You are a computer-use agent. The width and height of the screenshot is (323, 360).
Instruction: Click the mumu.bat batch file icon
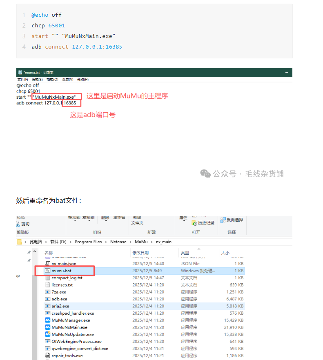coord(47,271)
